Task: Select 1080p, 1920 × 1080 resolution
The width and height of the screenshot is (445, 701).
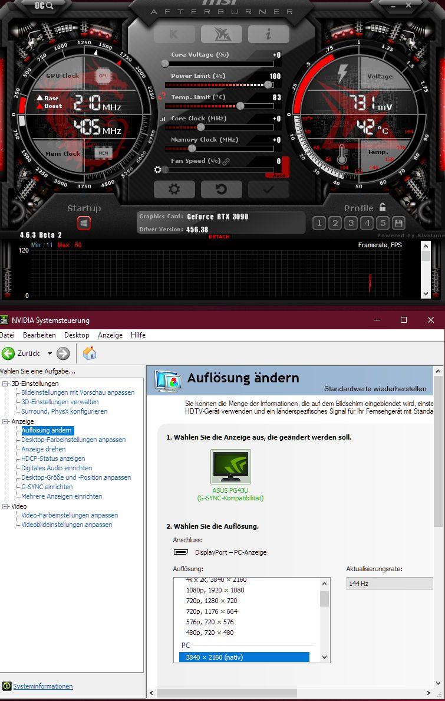Action: (x=215, y=590)
